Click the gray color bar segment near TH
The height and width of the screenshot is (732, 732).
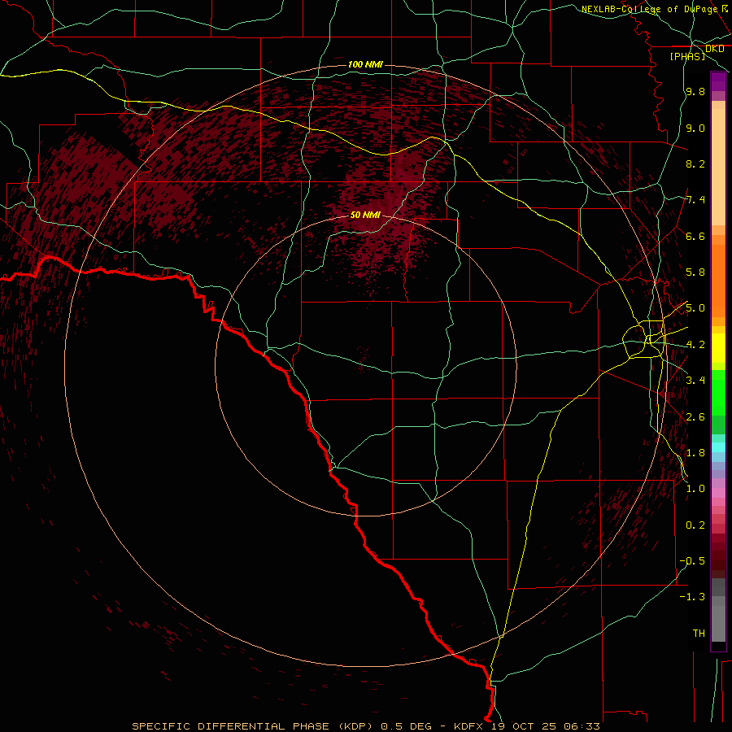[718, 624]
